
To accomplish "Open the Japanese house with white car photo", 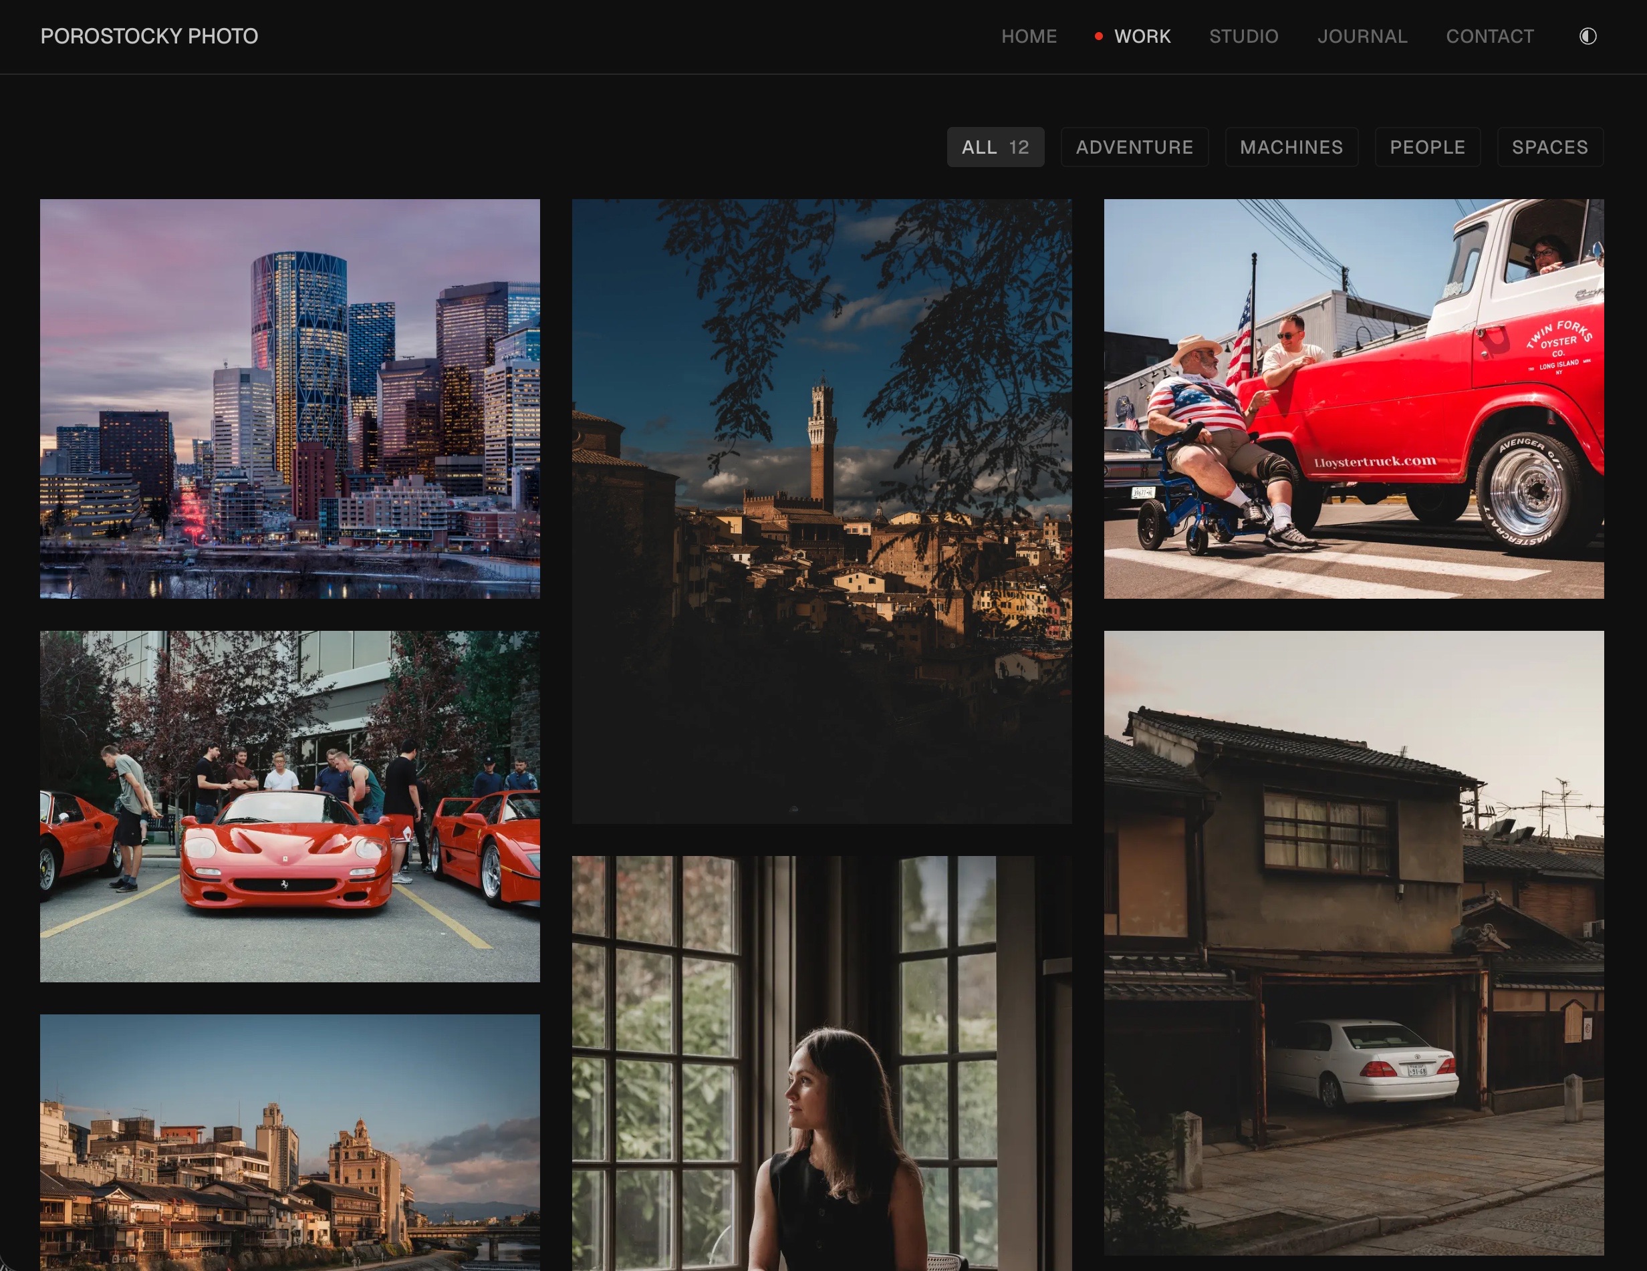I will click(x=1353, y=942).
